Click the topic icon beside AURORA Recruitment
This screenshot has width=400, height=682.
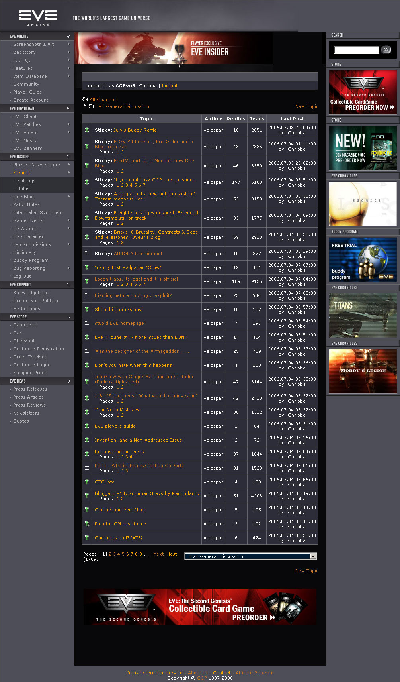87,254
